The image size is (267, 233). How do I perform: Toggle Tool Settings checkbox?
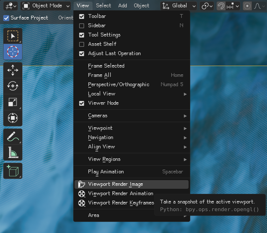coord(82,35)
